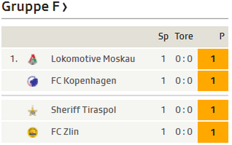Viewport: 232px width, 145px height.
Task: Select the Sheriff Tiraspol team name
Action: tap(83, 110)
